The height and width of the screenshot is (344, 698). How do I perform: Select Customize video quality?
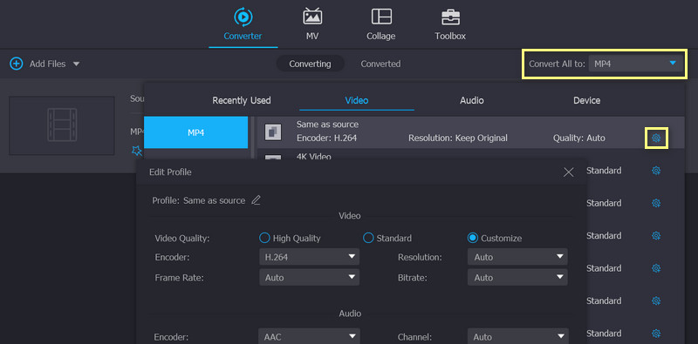click(472, 239)
